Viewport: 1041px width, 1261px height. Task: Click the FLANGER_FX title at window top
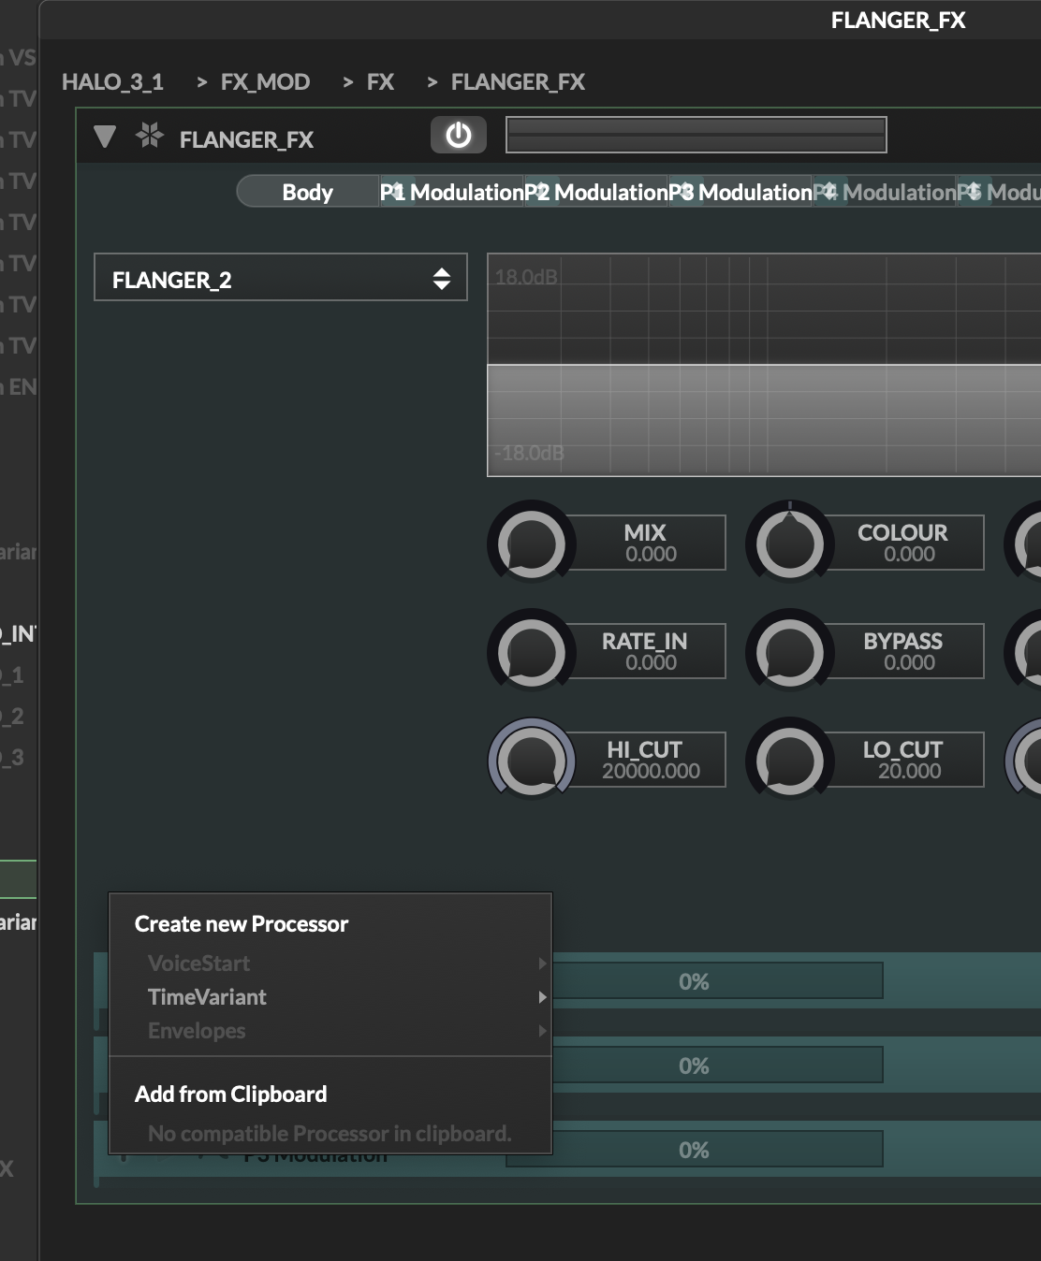tap(898, 21)
